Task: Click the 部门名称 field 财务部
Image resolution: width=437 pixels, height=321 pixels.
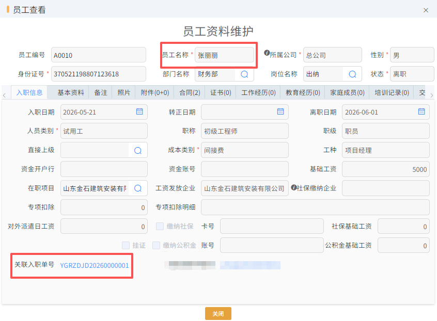Action: point(215,74)
